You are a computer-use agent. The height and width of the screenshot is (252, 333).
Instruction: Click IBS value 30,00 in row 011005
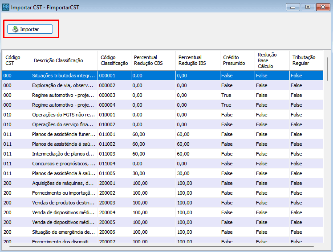(x=183, y=173)
